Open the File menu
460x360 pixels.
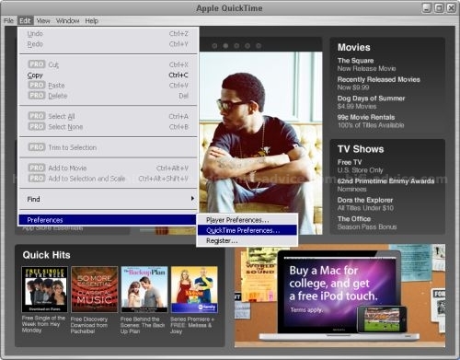tap(8, 21)
